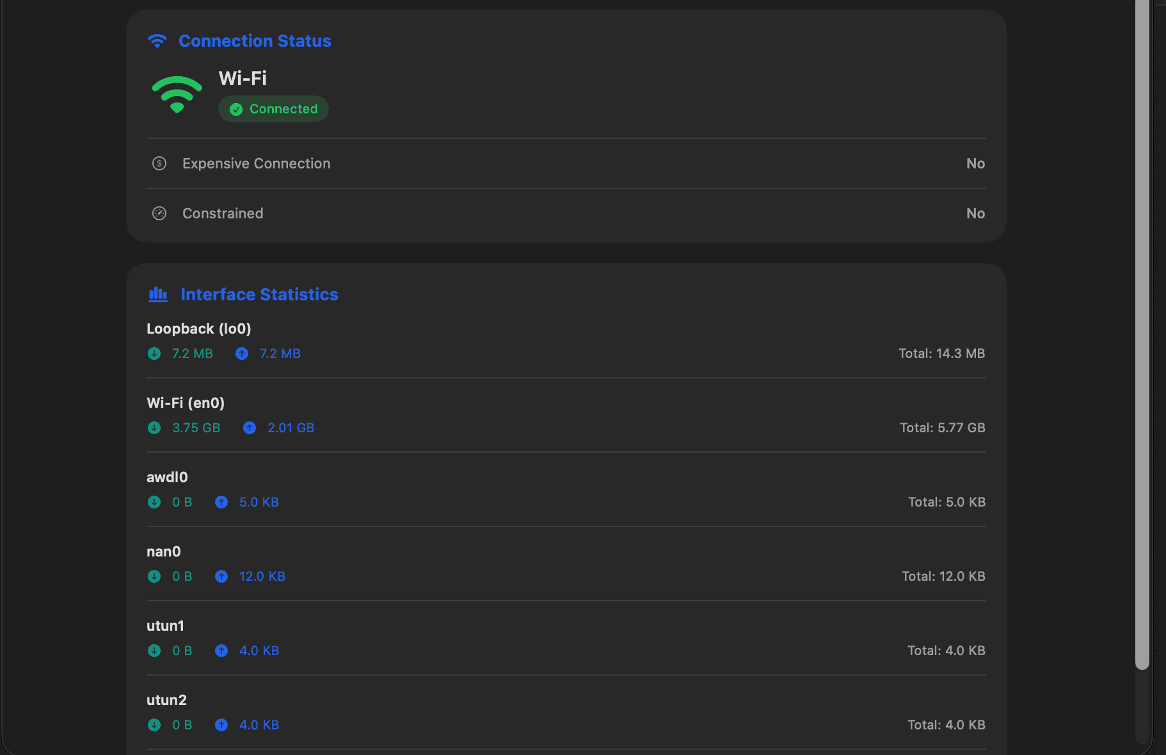Click the Total: 5.77 GB value
The width and height of the screenshot is (1166, 755).
(x=942, y=428)
